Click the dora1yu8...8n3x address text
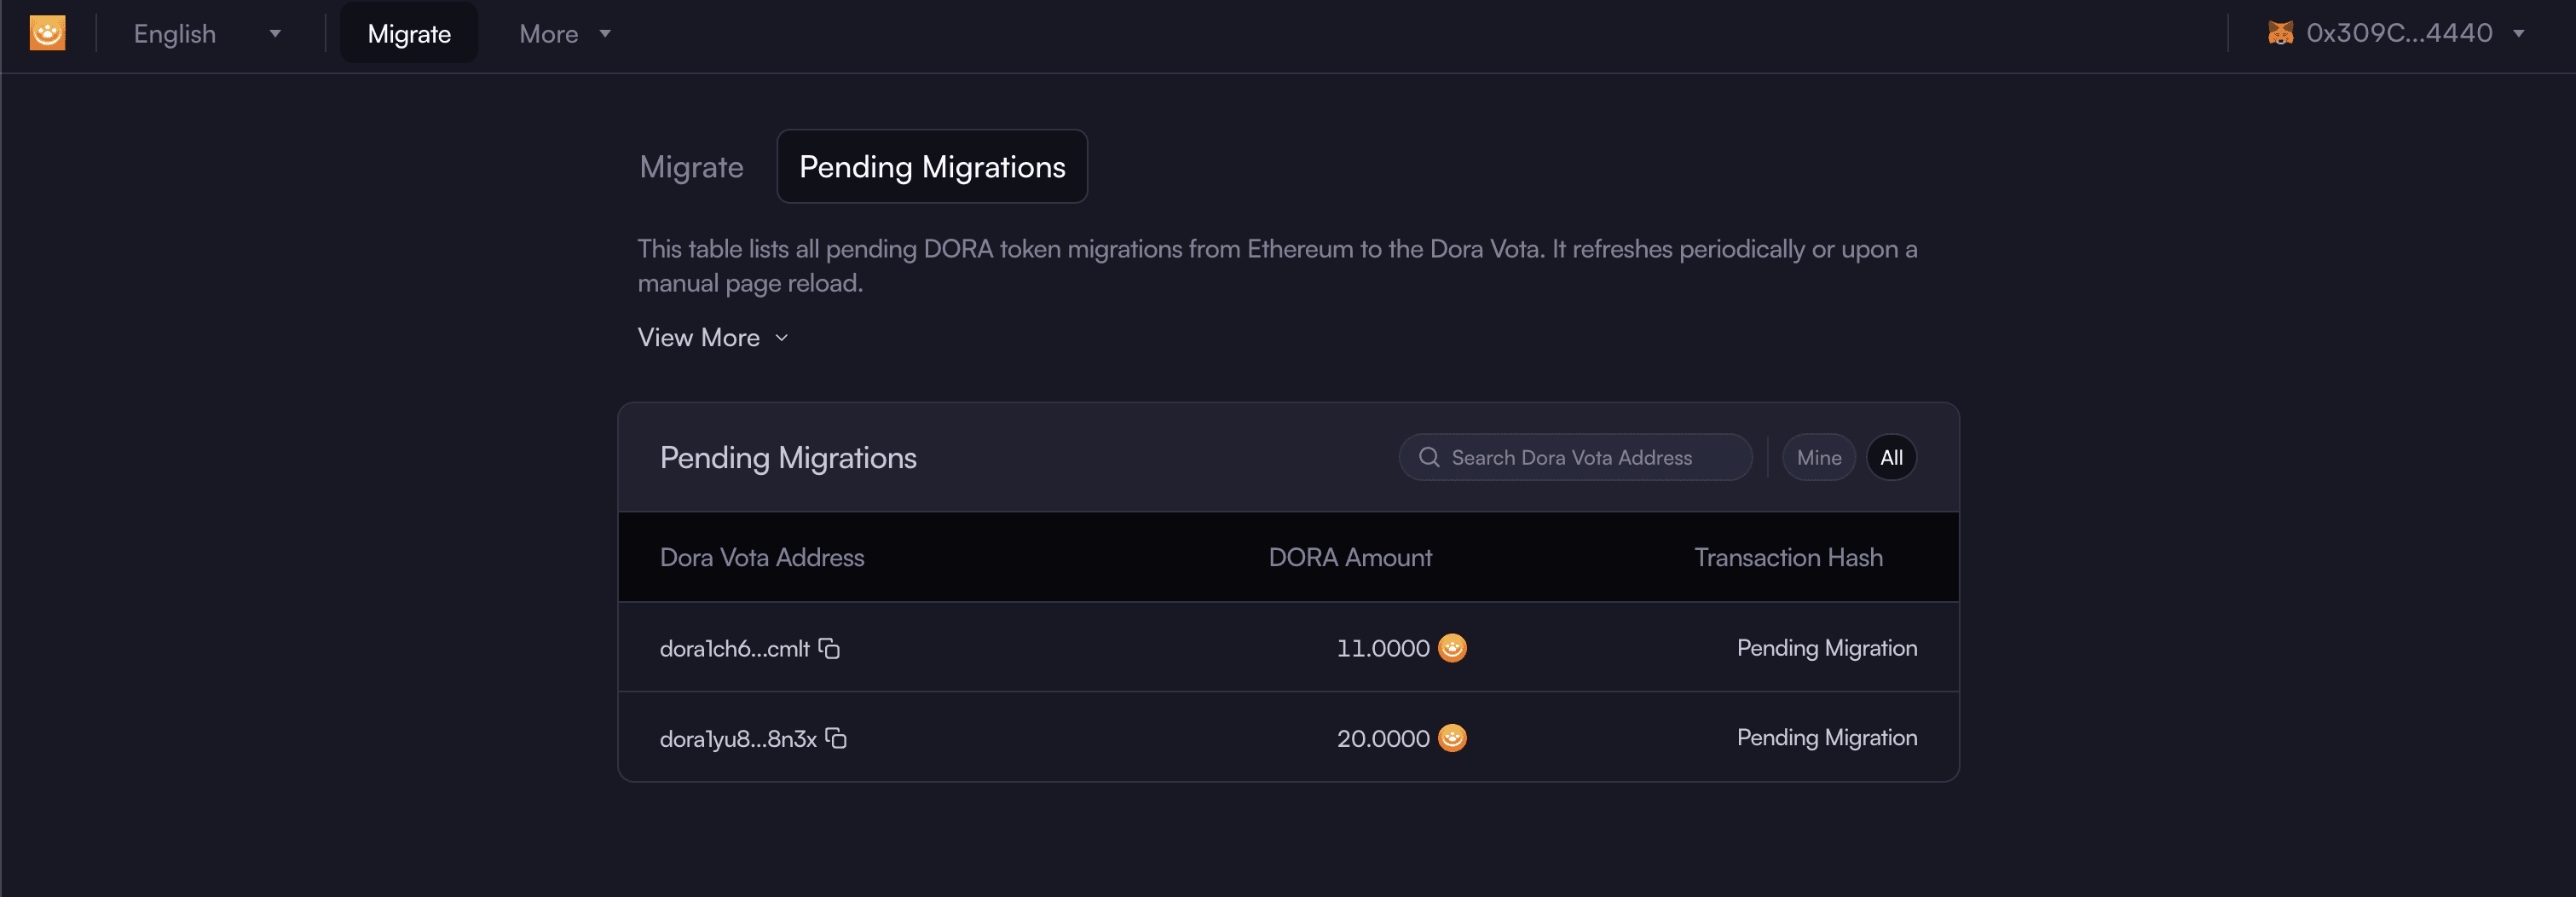 [738, 739]
